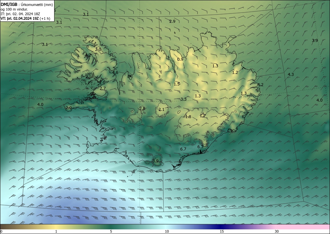Image resolution: width=330 pixels, height=234 pixels.
Task: Select the "IT: þri. 02. 04. 2024 18Z" line
Action: (20, 14)
